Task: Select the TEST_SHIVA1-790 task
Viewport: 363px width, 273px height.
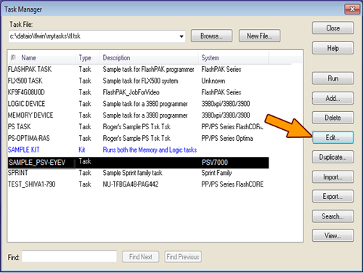Action: [138, 184]
